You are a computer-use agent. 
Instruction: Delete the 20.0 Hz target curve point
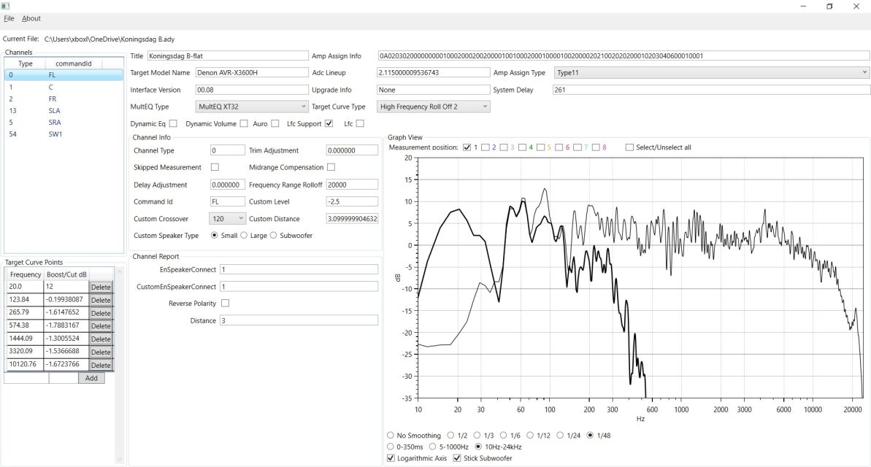[x=100, y=287]
